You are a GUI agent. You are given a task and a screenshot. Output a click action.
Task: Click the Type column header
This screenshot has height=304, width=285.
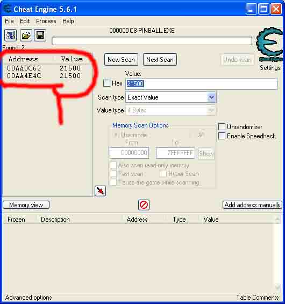pos(179,220)
